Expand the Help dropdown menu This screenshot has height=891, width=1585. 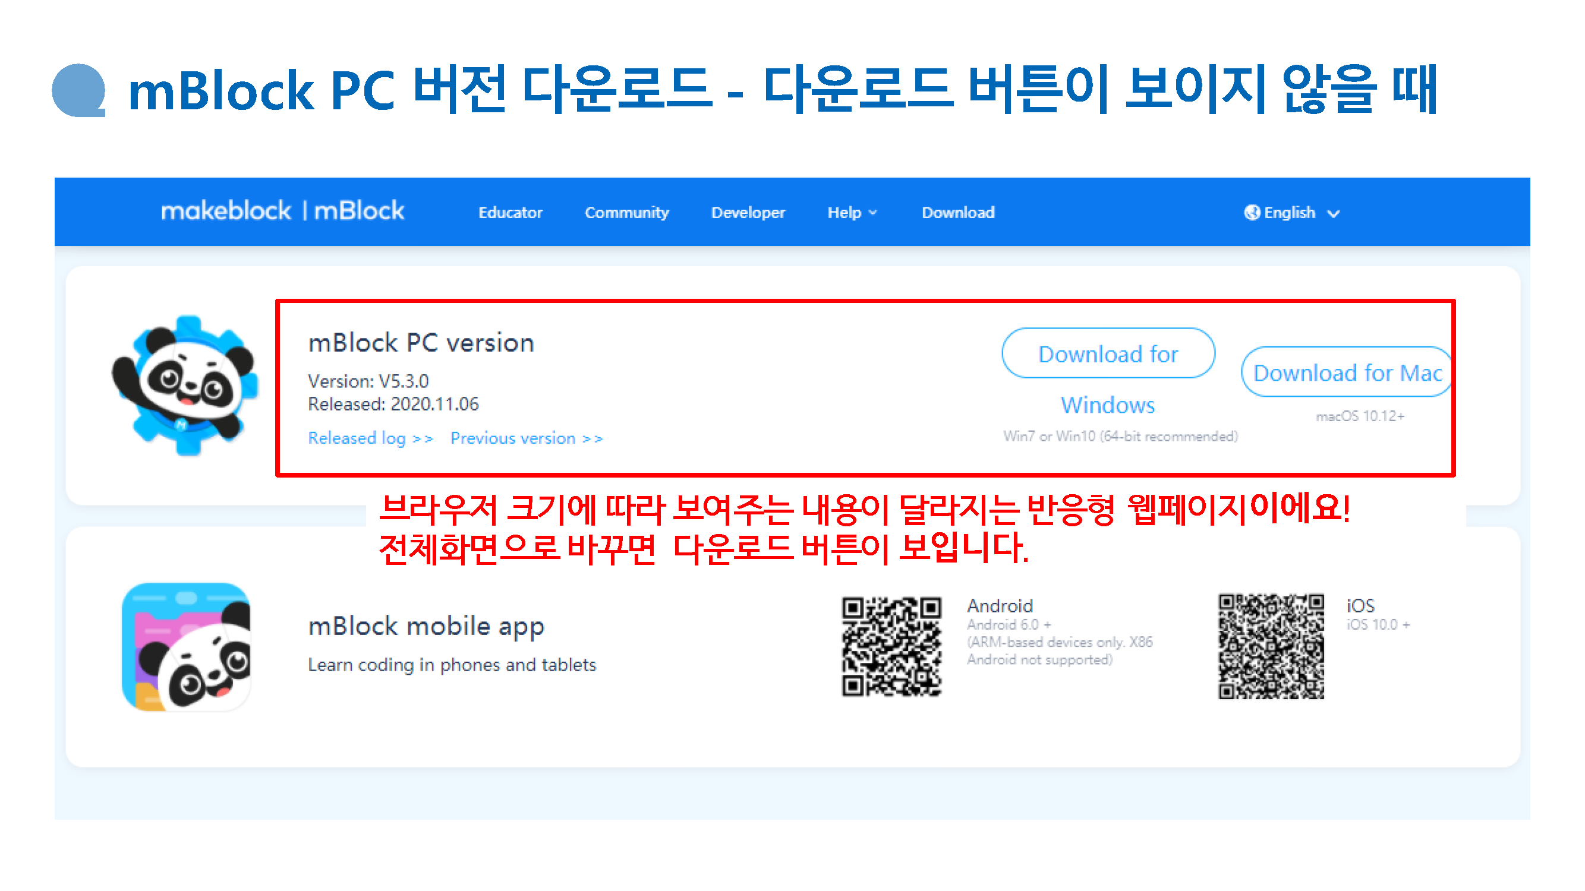pyautogui.click(x=851, y=213)
